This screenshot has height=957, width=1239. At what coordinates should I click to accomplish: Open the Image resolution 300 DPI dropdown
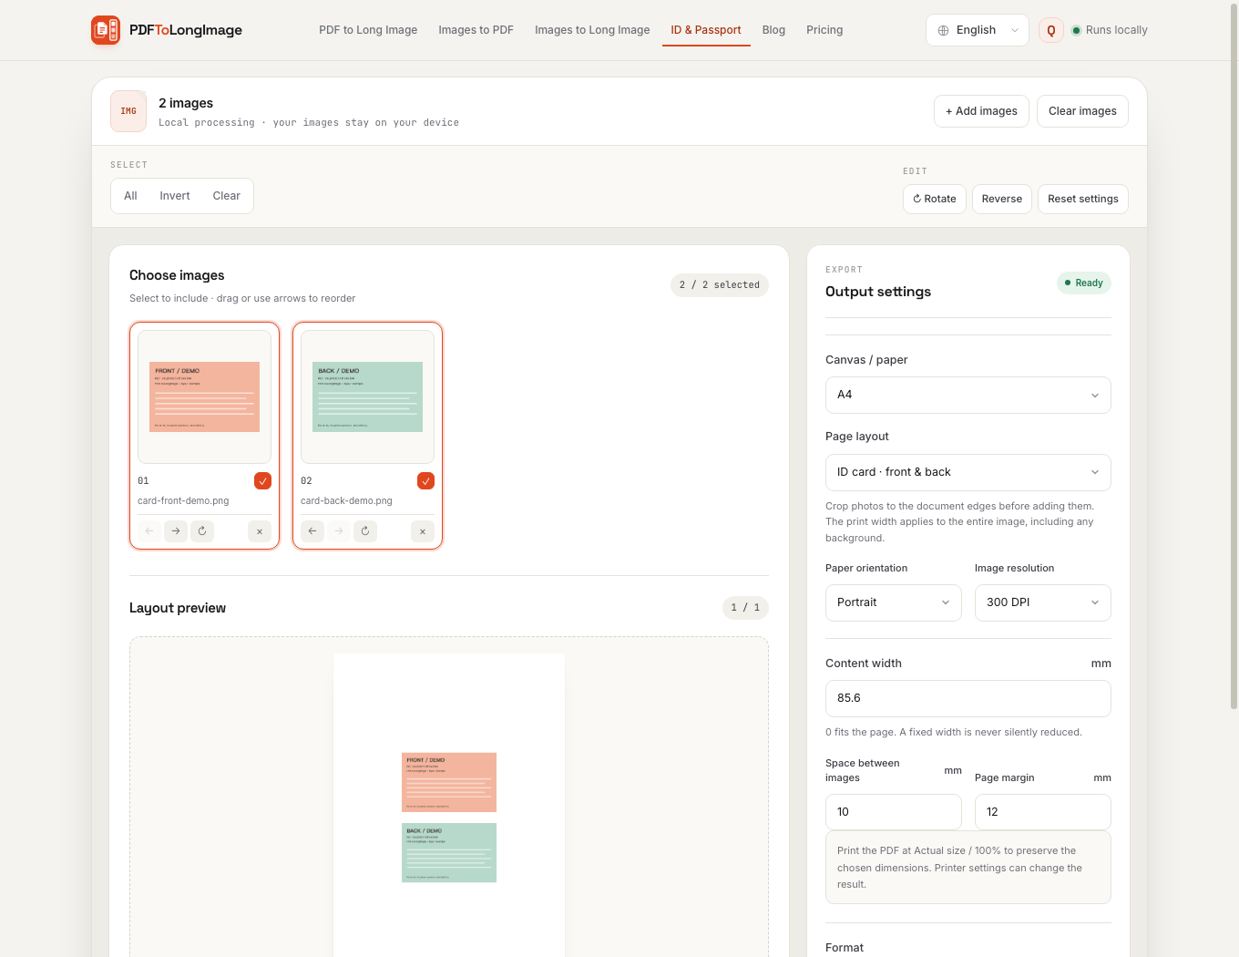1043,602
